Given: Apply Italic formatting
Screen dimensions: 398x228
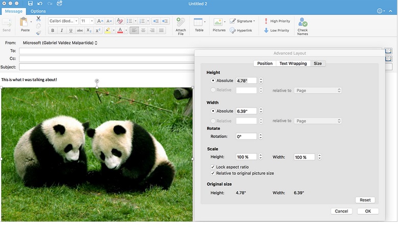Looking at the screenshot, I should point(62,31).
